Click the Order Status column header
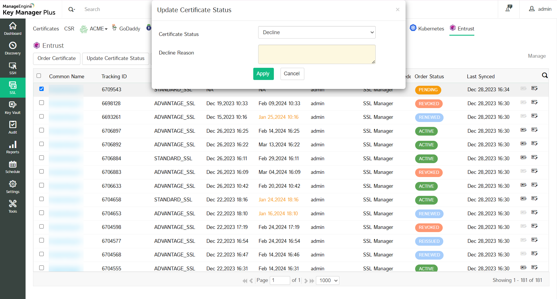This screenshot has width=557, height=299. [x=429, y=76]
